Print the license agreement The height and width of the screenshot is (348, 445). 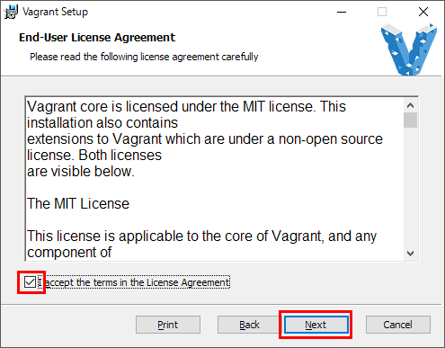point(168,325)
